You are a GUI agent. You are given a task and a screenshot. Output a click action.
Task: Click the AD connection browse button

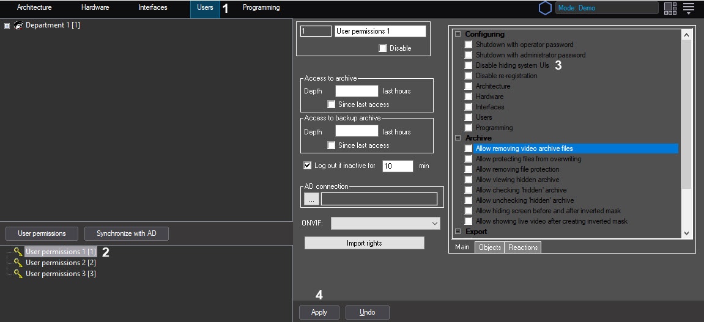click(311, 199)
